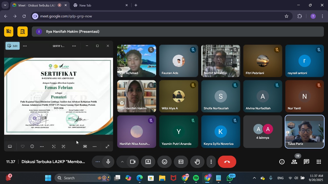This screenshot has height=184, width=328.
Task: Open Meet's three-dot more options menu
Action: 211,162
